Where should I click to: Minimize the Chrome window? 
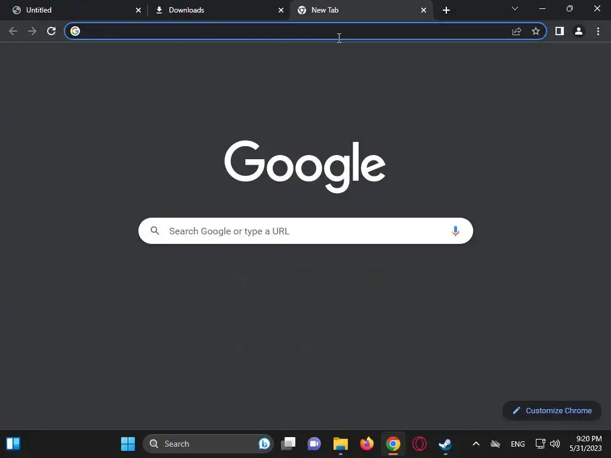(542, 8)
